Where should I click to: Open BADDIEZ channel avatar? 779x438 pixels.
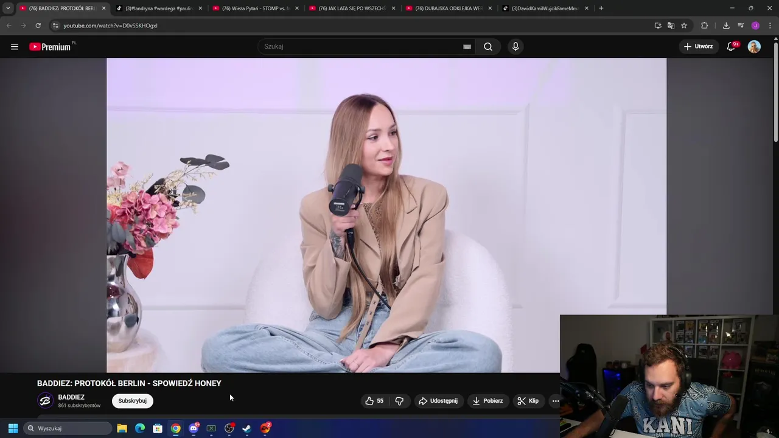(x=45, y=401)
